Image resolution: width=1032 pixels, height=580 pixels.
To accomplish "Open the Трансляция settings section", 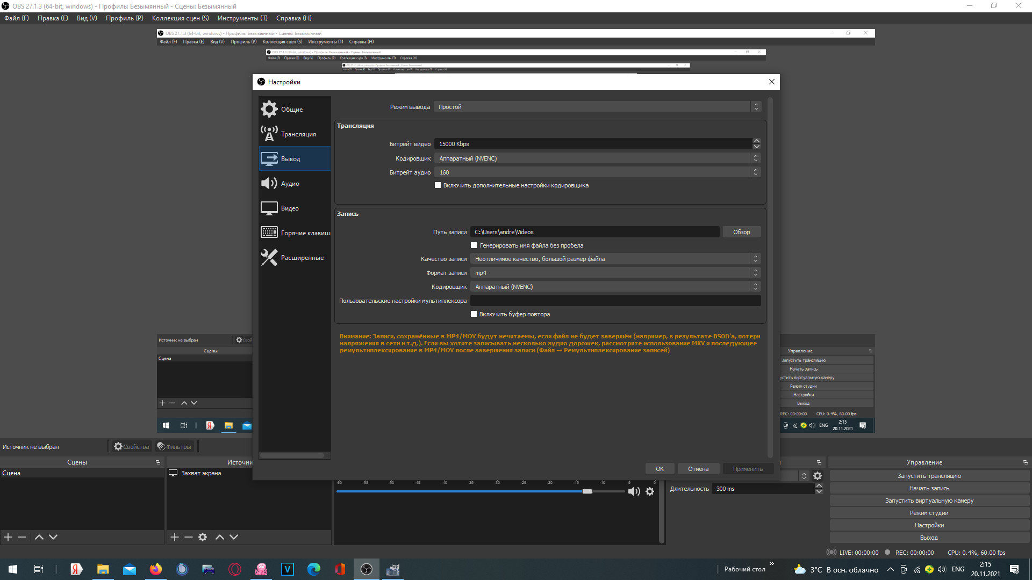I will coord(298,134).
